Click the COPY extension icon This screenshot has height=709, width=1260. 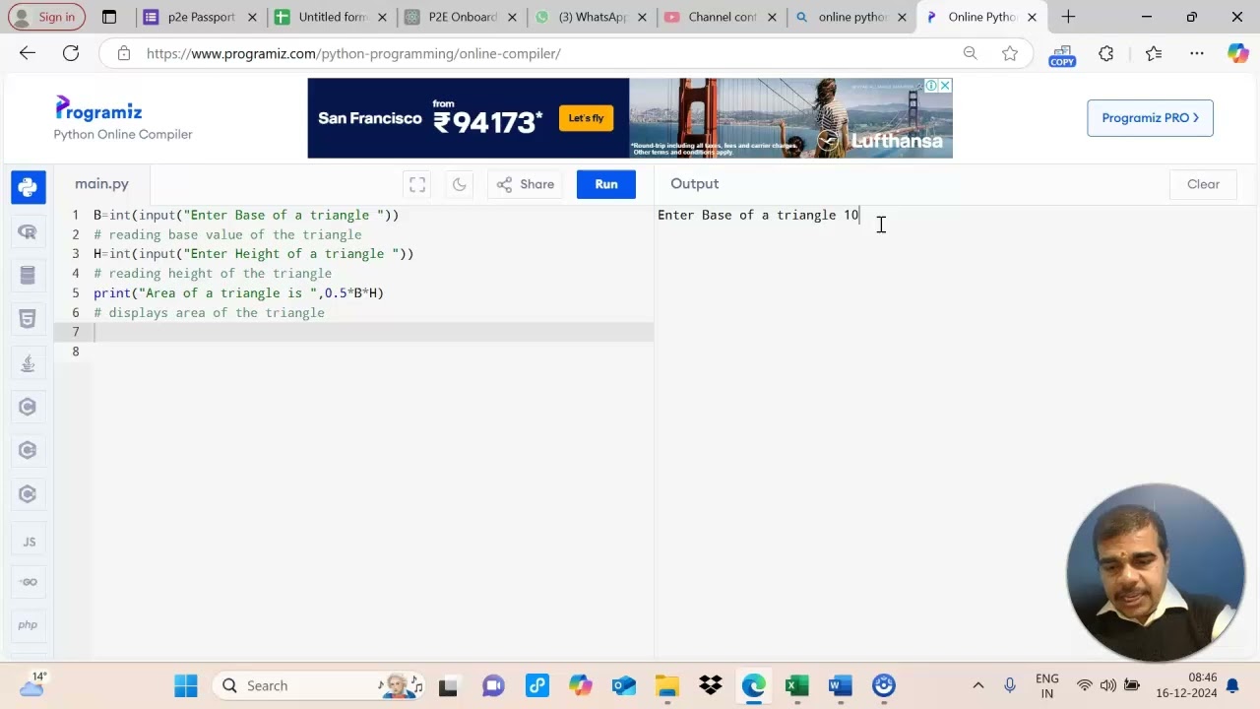[1062, 54]
